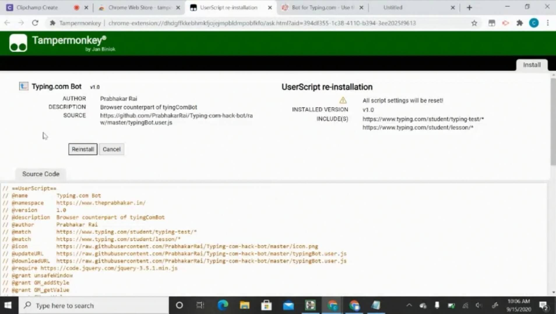Viewport: 556px width, 314px height.
Task: Close the Chrome Web Store tab
Action: click(178, 8)
